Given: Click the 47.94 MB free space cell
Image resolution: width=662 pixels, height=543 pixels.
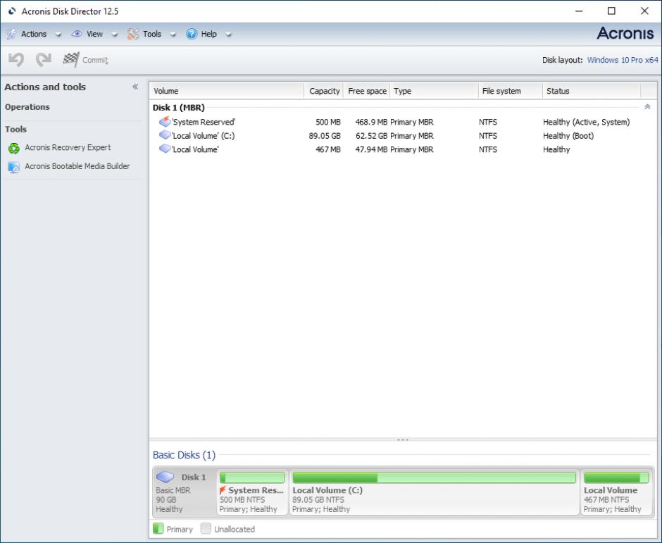Looking at the screenshot, I should pyautogui.click(x=371, y=149).
